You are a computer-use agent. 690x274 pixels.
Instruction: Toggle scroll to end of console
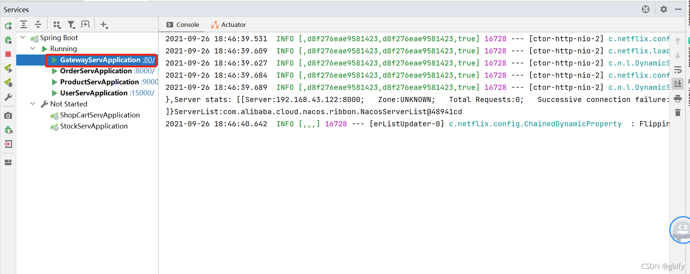click(678, 84)
